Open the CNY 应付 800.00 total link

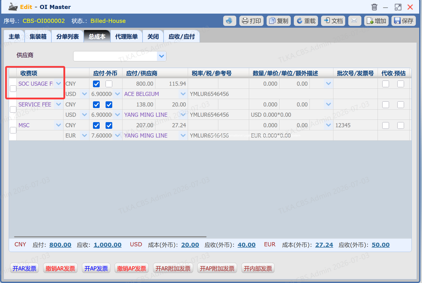pos(60,245)
